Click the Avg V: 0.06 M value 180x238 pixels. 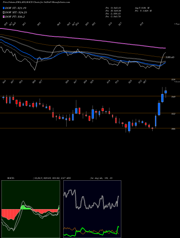[142, 8]
